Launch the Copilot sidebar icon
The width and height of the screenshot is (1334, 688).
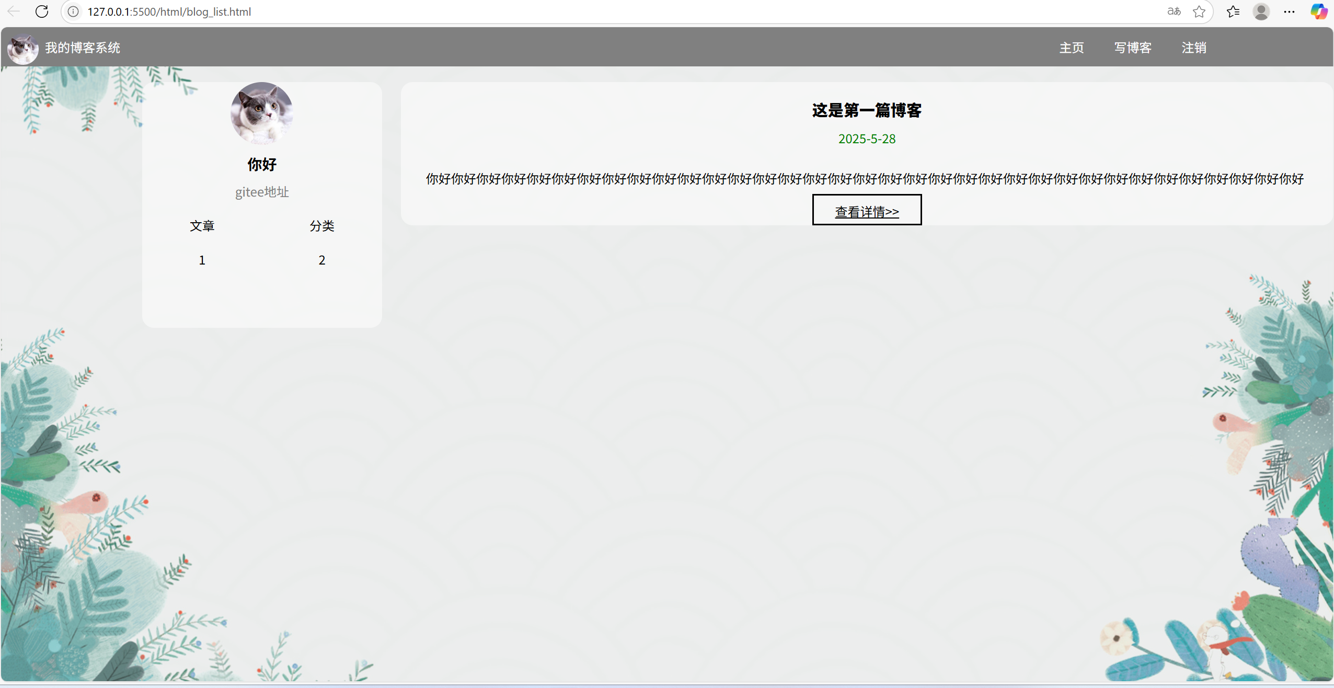coord(1318,12)
